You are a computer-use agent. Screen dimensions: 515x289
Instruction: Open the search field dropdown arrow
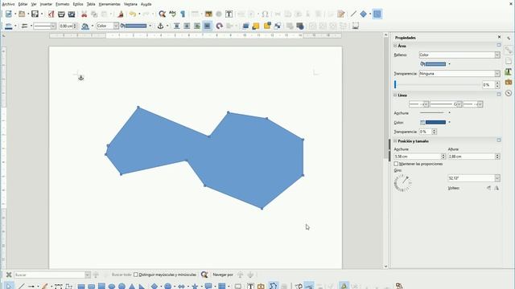pos(88,275)
